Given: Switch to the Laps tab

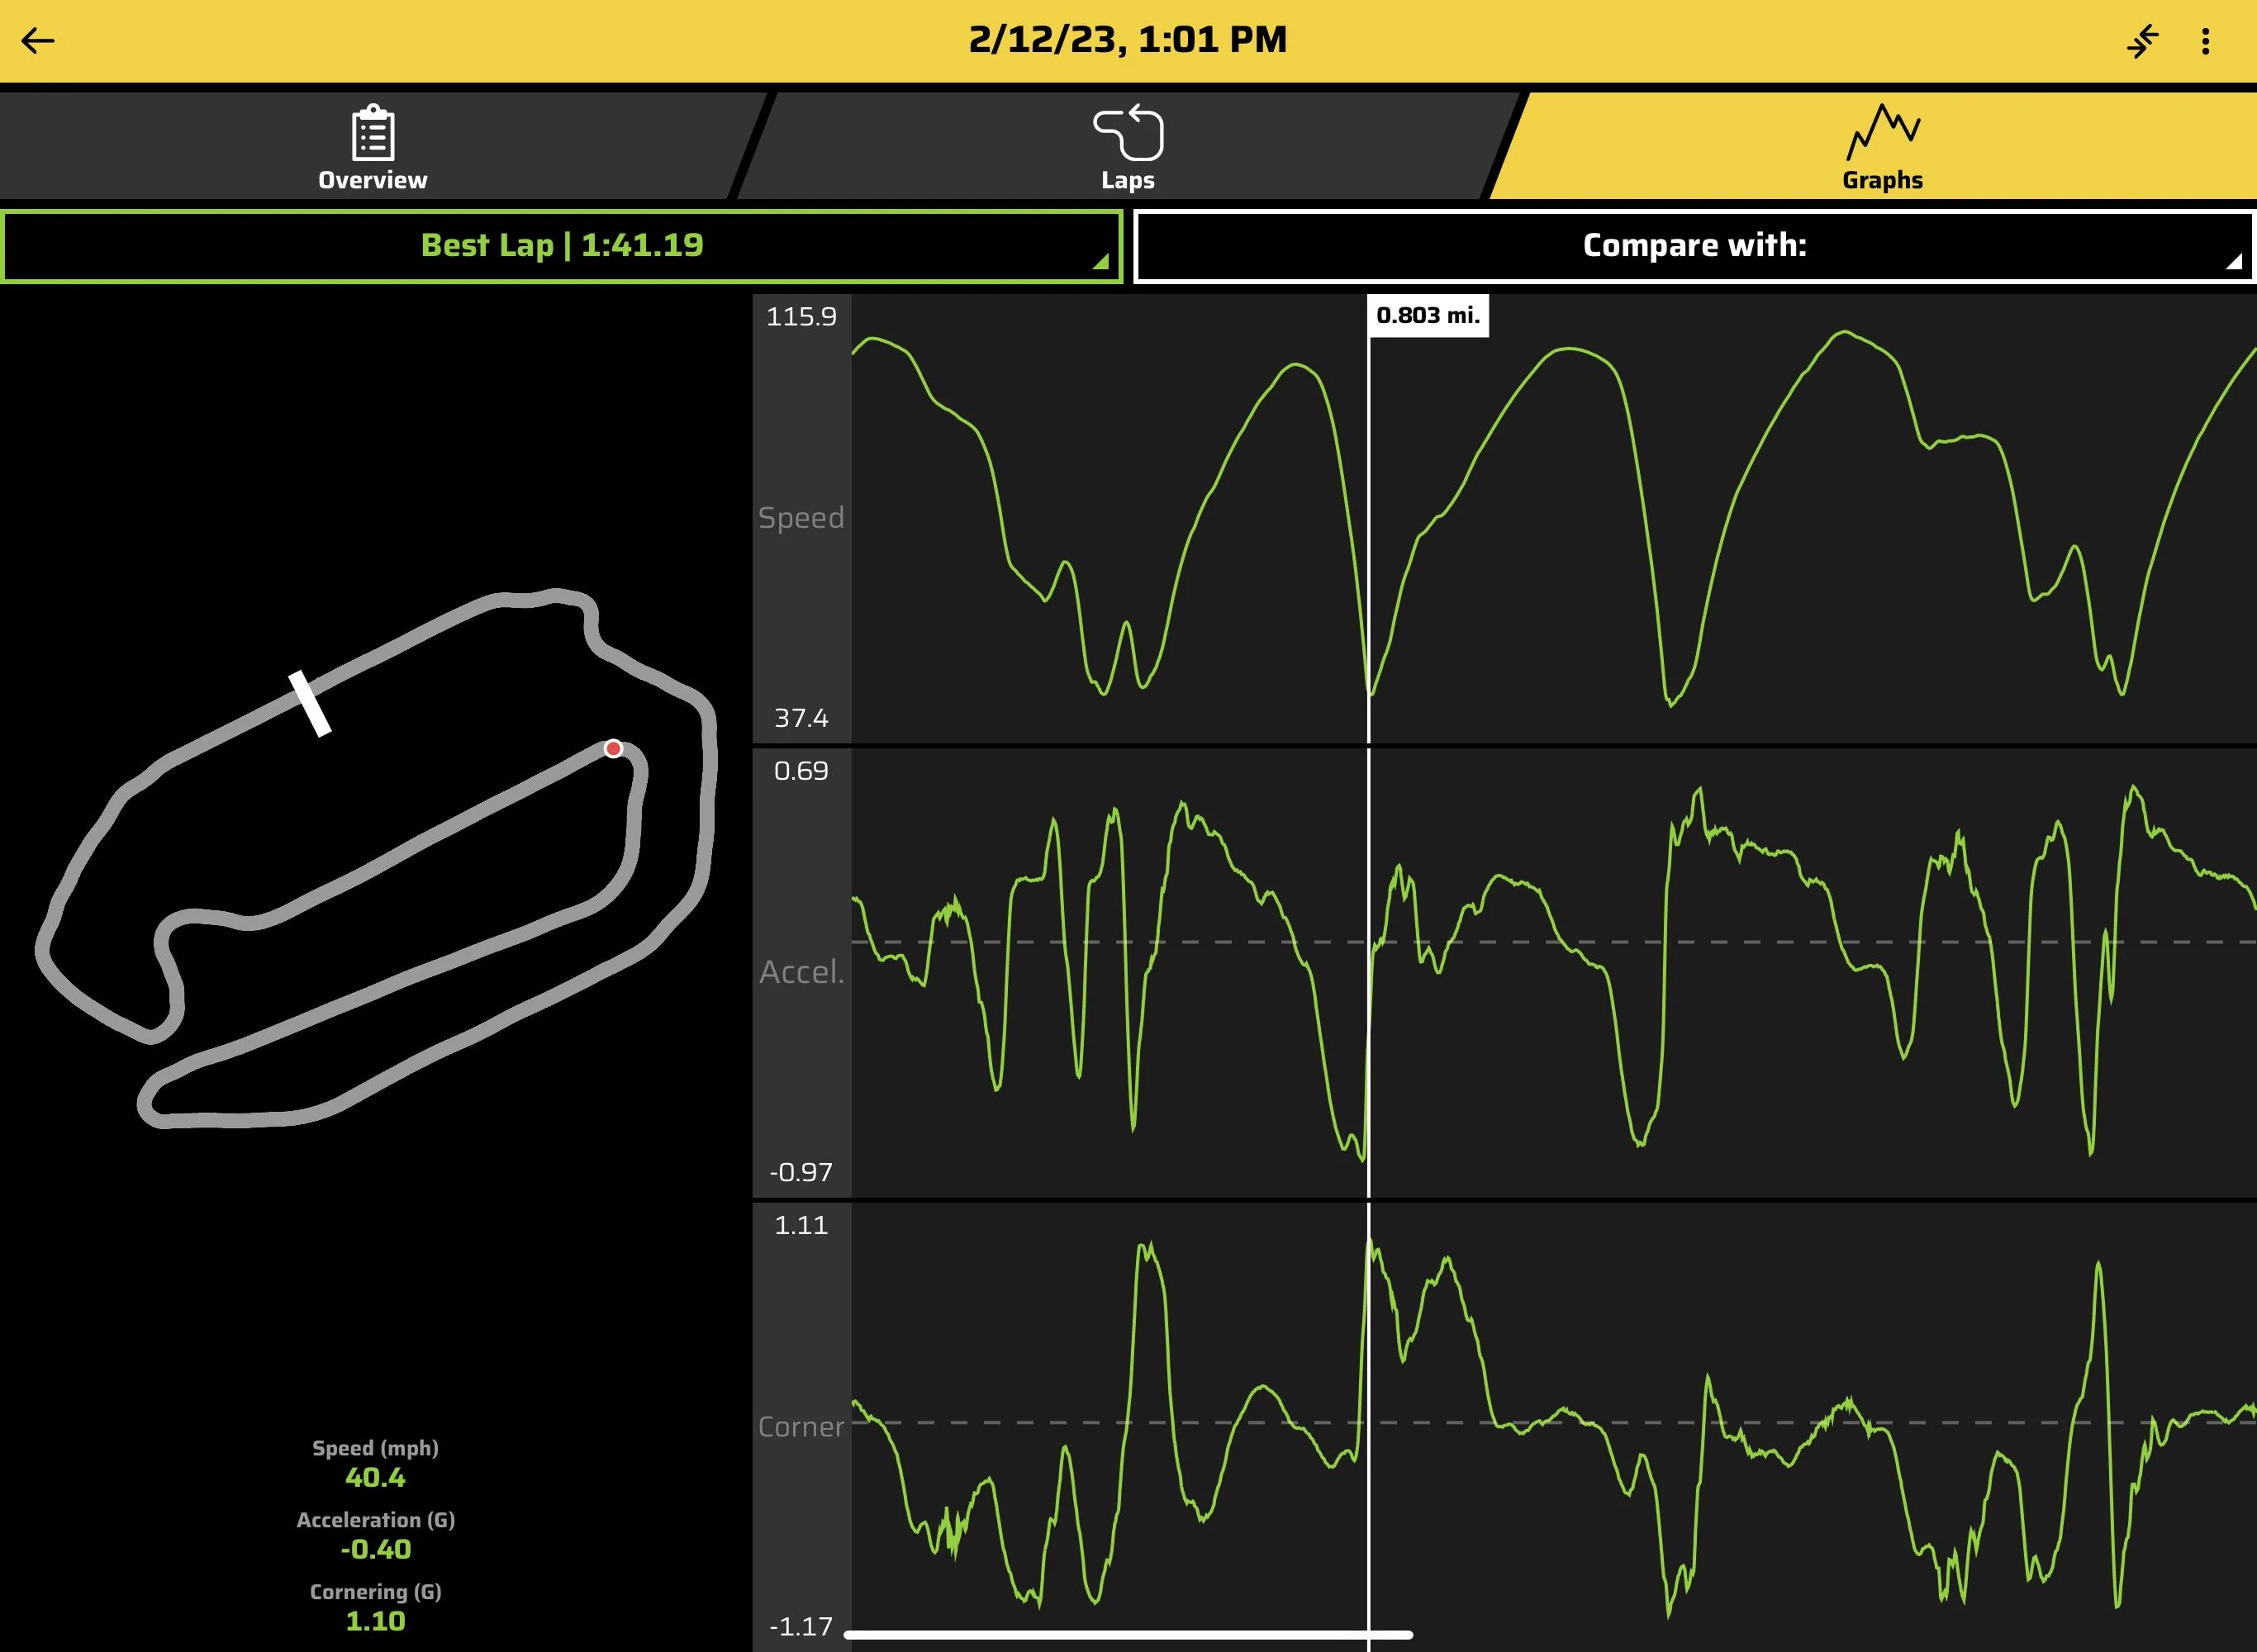Looking at the screenshot, I should click(x=1128, y=146).
